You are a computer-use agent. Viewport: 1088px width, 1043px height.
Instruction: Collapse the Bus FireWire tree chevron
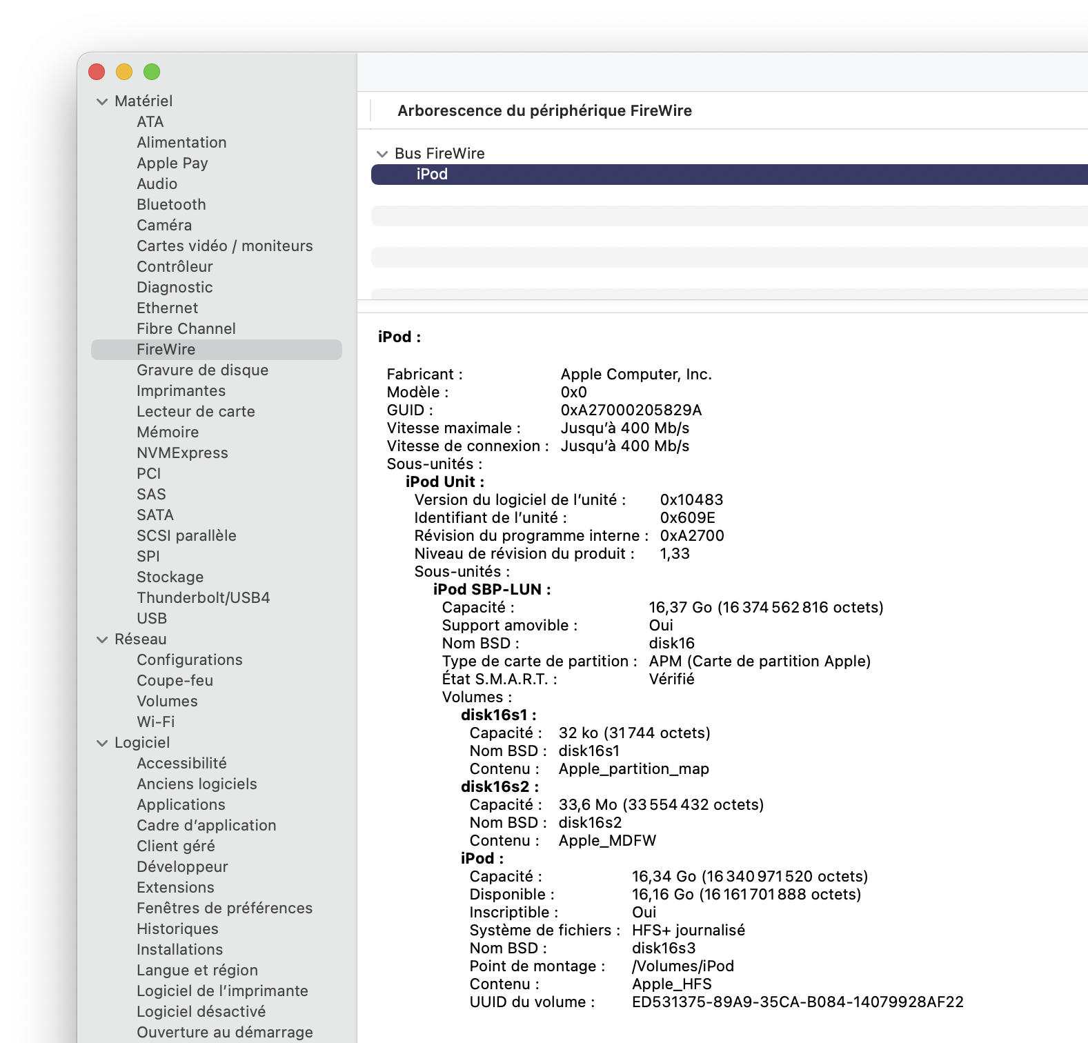click(x=382, y=154)
